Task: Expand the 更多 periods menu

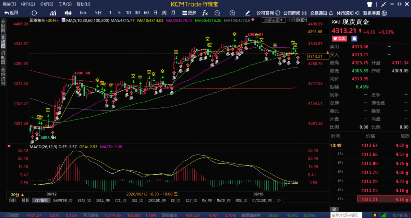Action: point(189,13)
